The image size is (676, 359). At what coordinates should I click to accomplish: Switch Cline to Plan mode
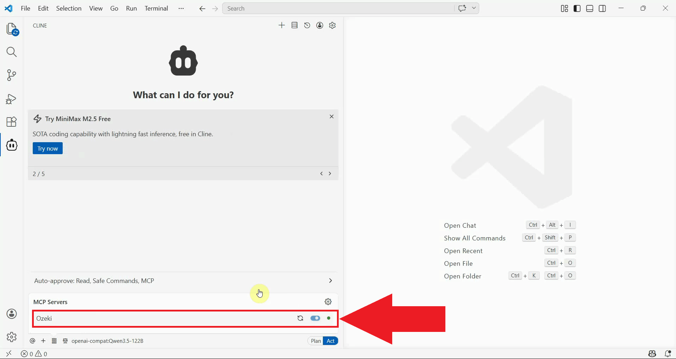click(x=315, y=341)
